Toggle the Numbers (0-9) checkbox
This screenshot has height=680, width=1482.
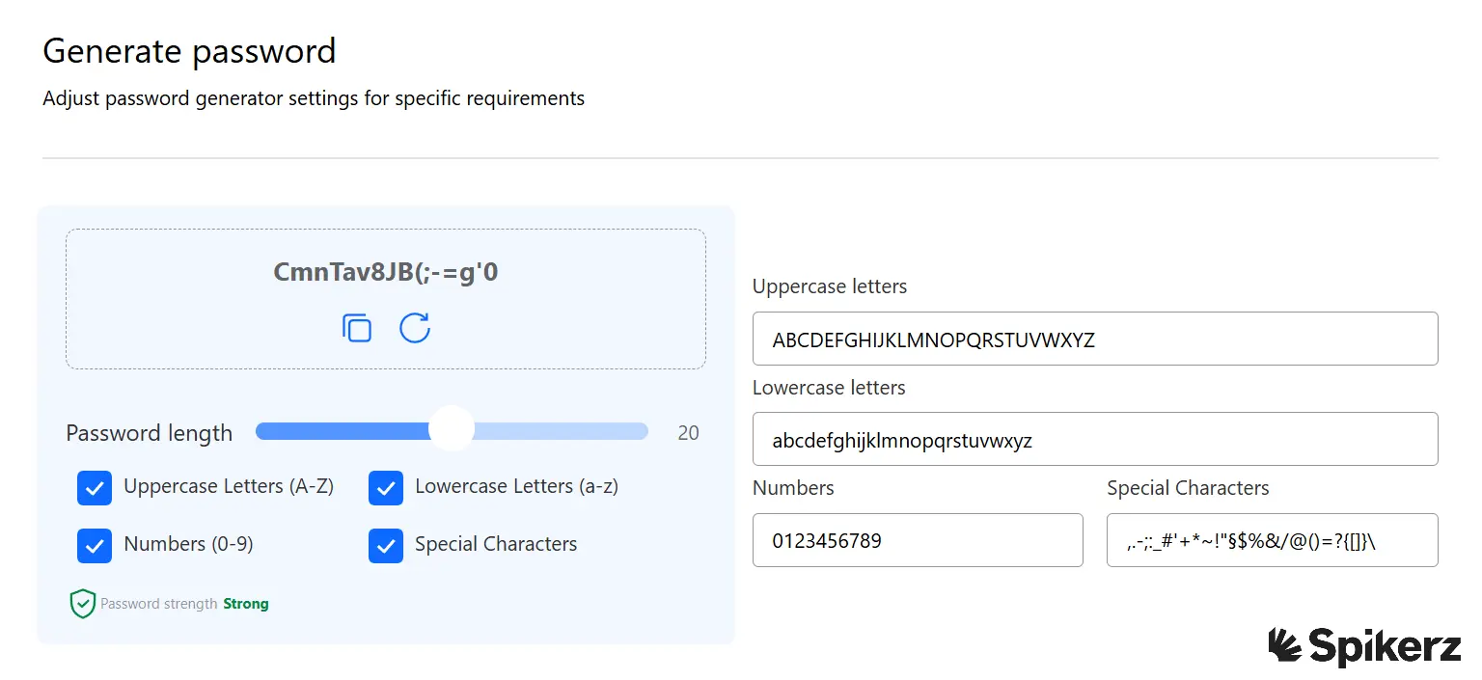pos(94,546)
